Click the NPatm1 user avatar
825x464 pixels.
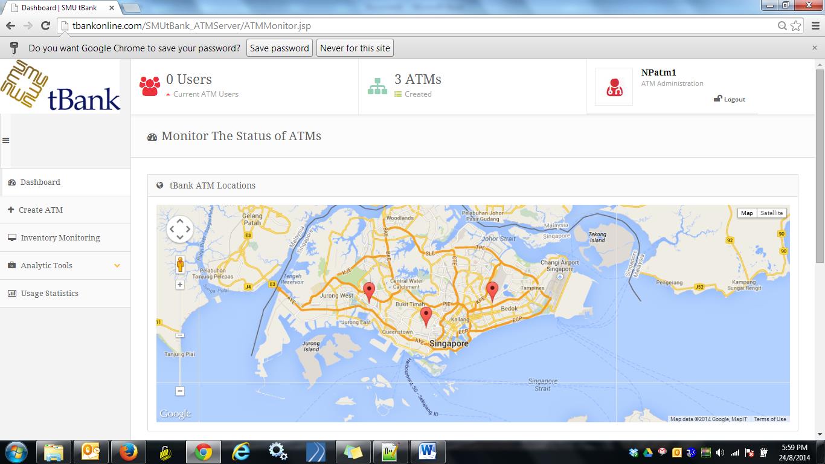click(614, 86)
